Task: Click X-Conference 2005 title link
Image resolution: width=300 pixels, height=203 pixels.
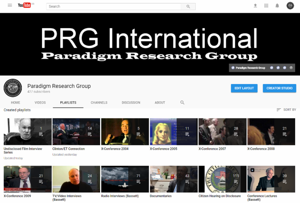Action: tap(163, 149)
